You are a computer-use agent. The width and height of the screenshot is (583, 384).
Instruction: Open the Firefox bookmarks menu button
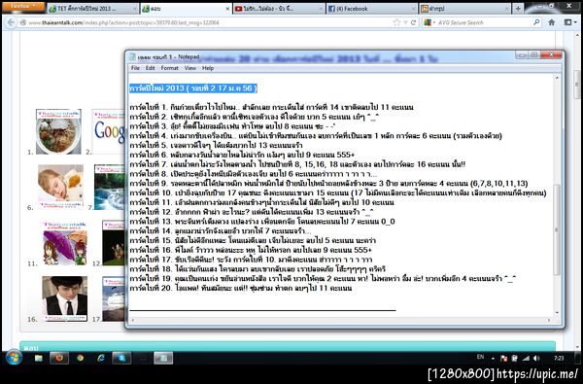(x=569, y=22)
